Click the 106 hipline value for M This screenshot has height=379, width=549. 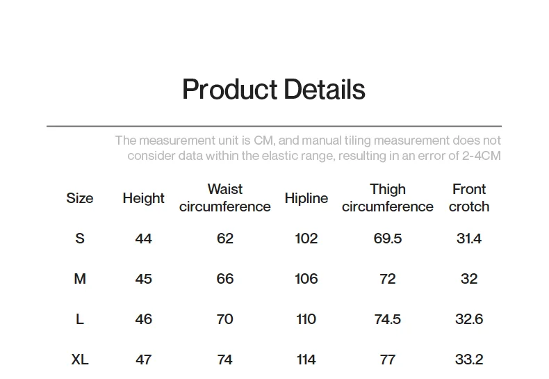[306, 279]
